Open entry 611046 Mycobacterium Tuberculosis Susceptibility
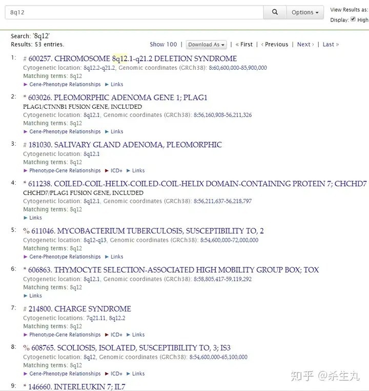This screenshot has width=369, height=391. (x=148, y=231)
